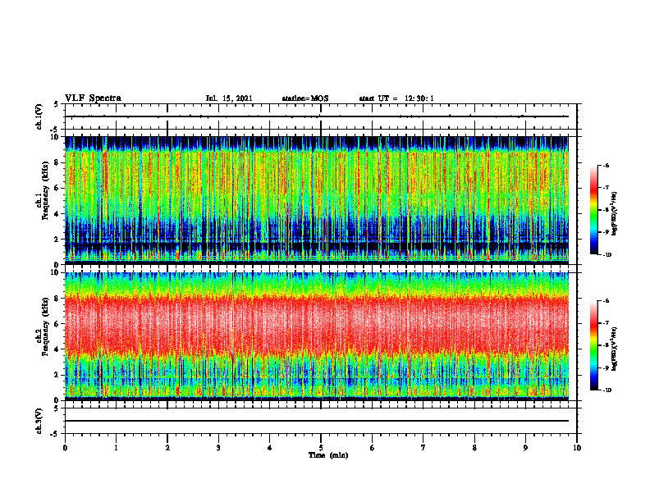
Task: Click the dark band near 1.5 kHz in ch.1 spectrogram
Action: (317, 246)
